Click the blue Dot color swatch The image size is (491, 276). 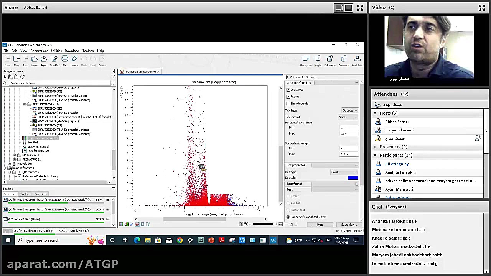coord(353,178)
